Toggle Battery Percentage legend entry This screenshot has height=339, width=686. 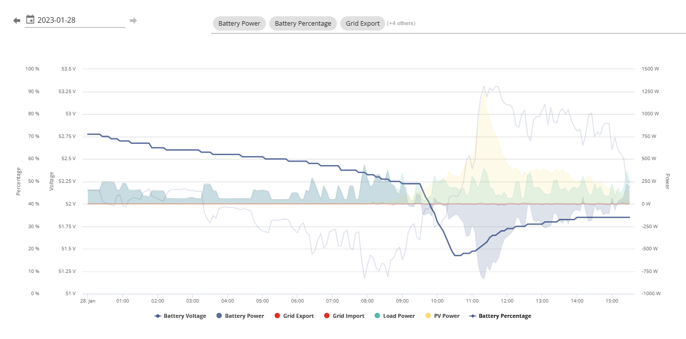[500, 316]
